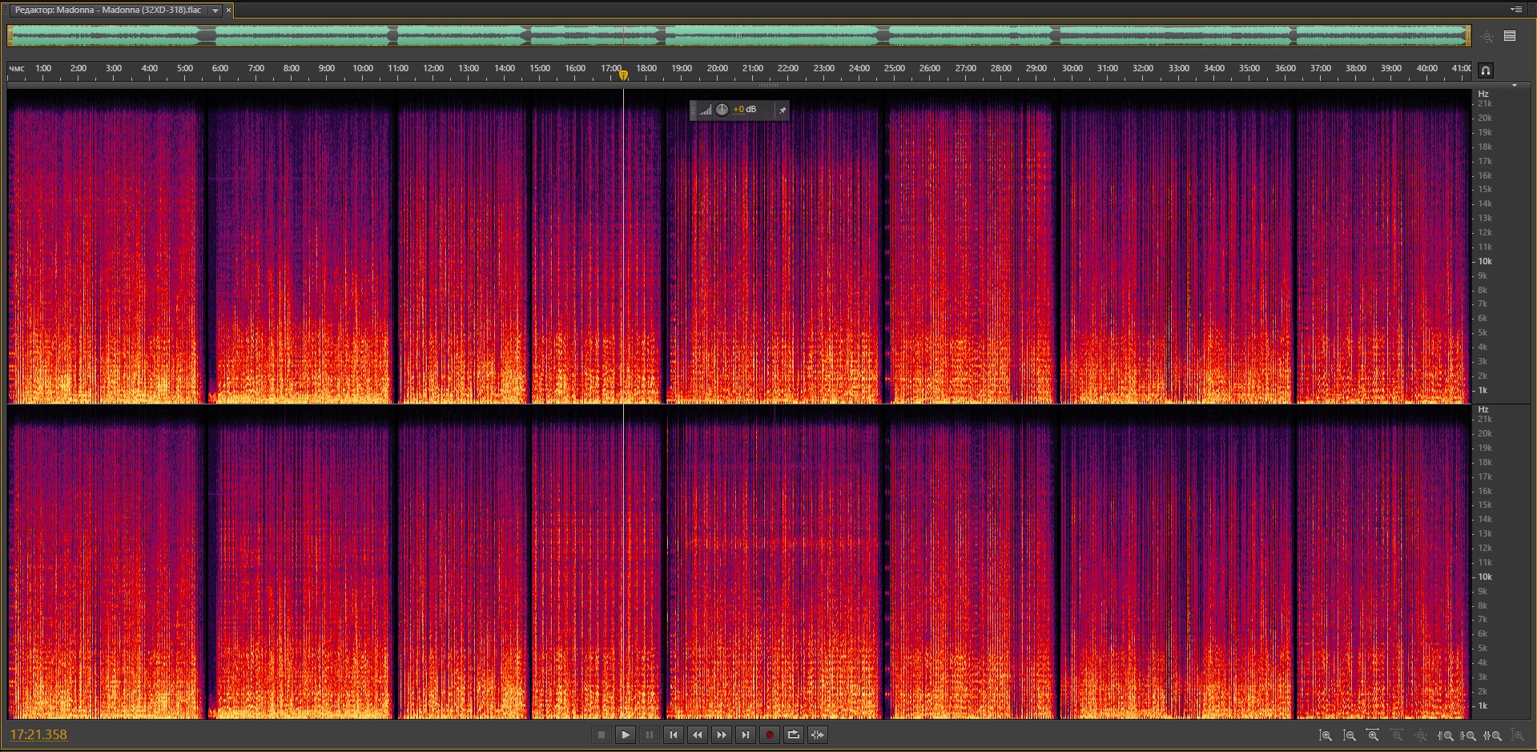Select the Madonna (32XD-318).flac editor tab
The width and height of the screenshot is (1537, 752).
[108, 10]
